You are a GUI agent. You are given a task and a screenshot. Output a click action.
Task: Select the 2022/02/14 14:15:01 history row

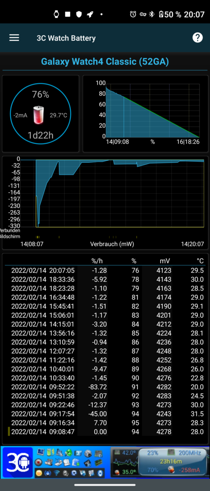coord(105,325)
